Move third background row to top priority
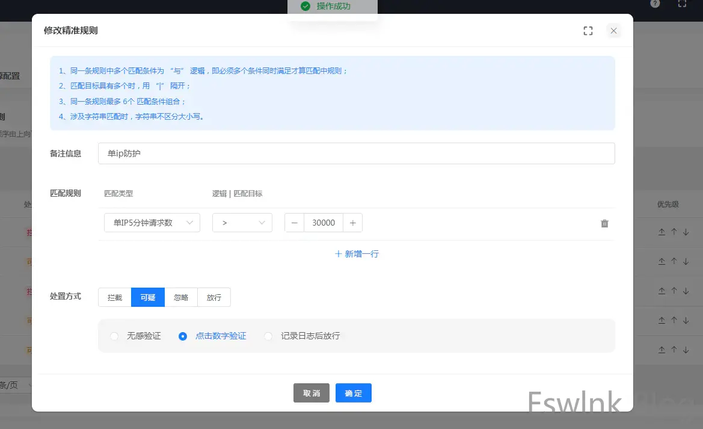This screenshot has width=703, height=429. coord(662,291)
